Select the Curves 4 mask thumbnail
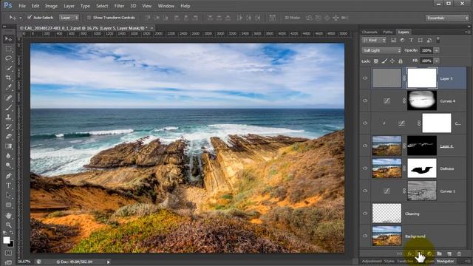Viewport: 473px width, 266px height. (x=422, y=100)
